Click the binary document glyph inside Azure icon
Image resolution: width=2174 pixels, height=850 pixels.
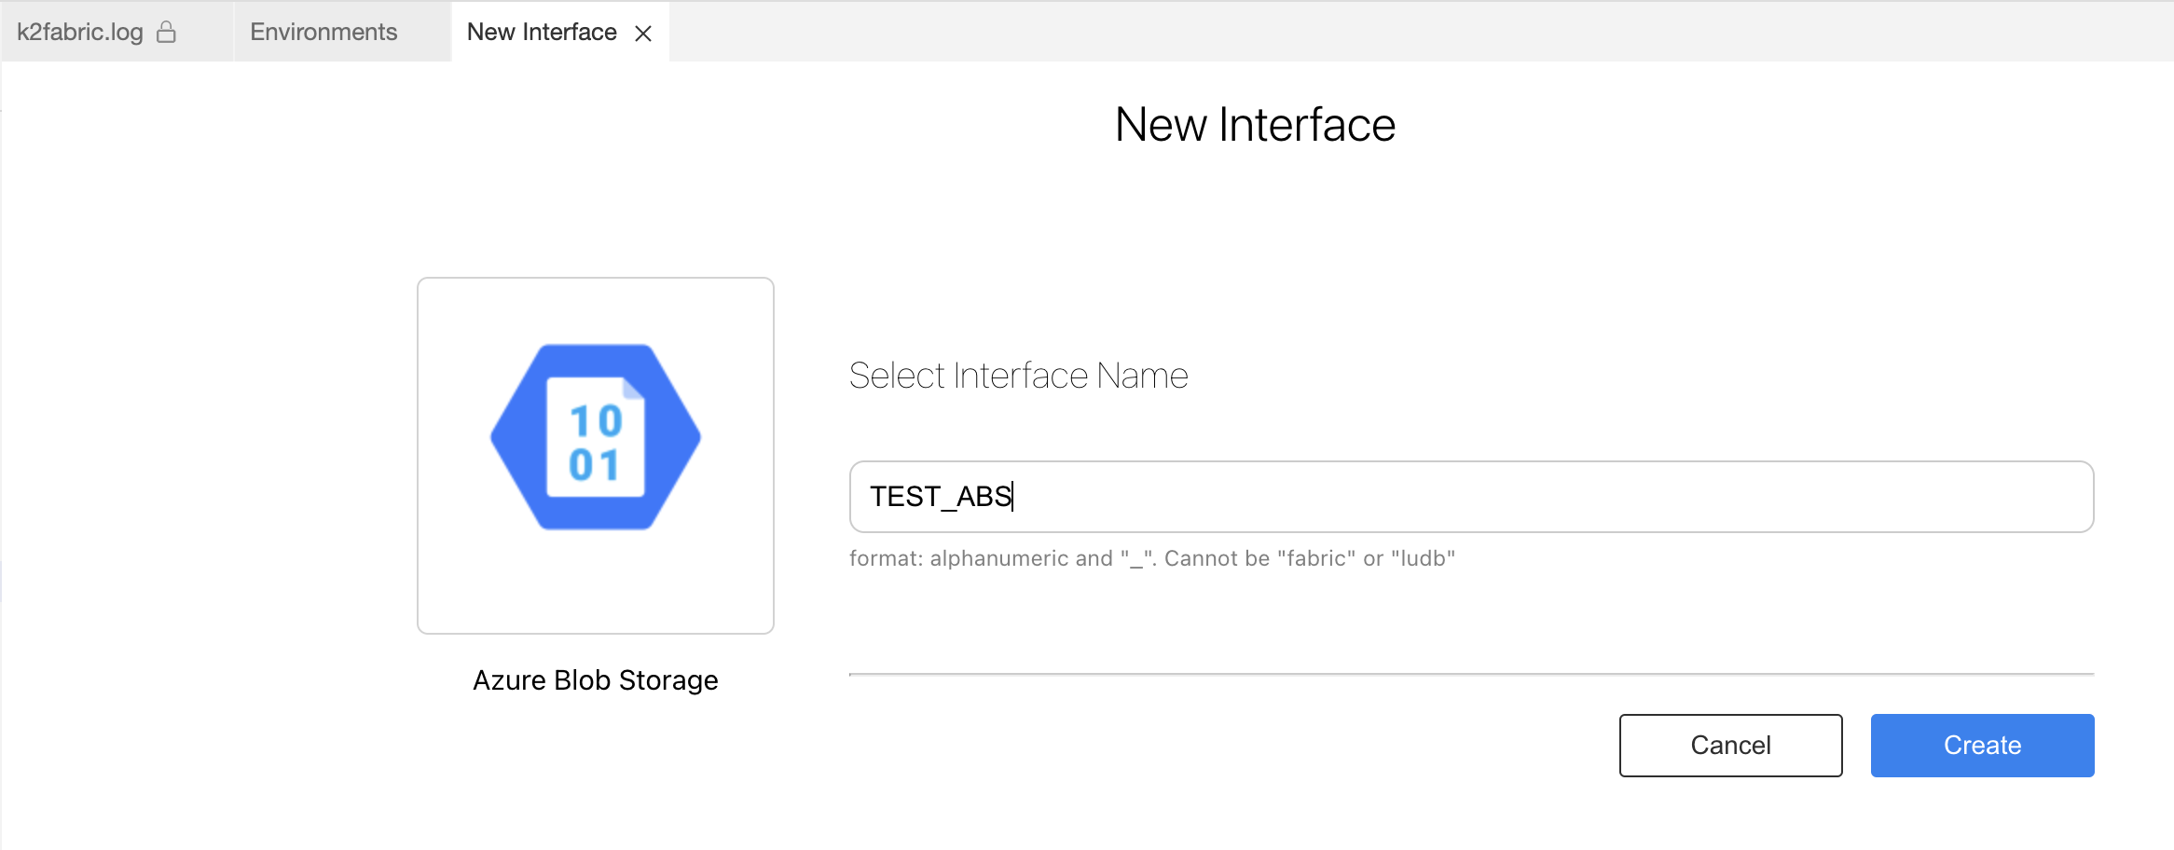pyautogui.click(x=596, y=440)
